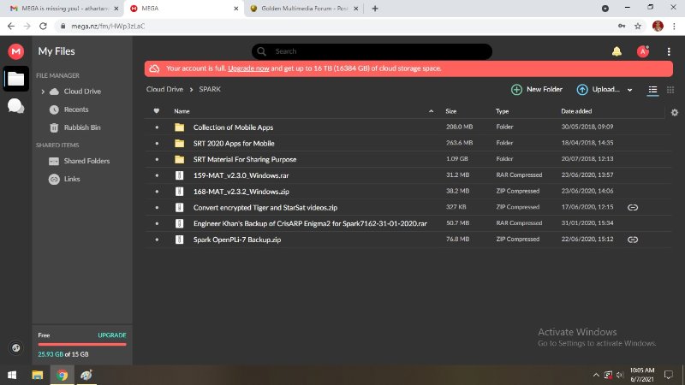Click the address bar URL
Screen dimensions: 685x385
(x=108, y=27)
